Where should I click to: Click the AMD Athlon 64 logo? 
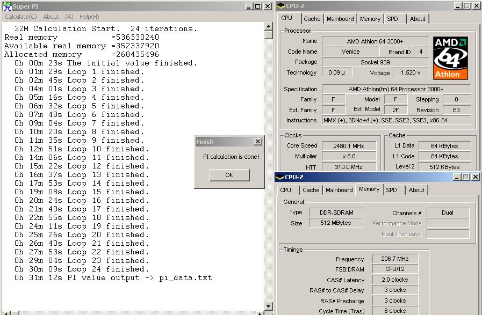coord(450,58)
